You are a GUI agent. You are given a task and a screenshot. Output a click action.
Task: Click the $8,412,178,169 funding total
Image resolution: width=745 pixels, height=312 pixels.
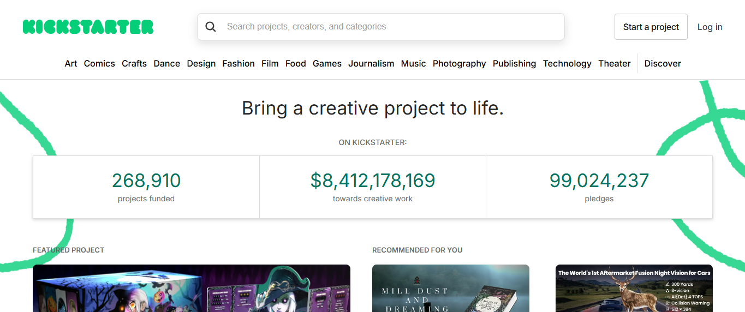tap(373, 181)
